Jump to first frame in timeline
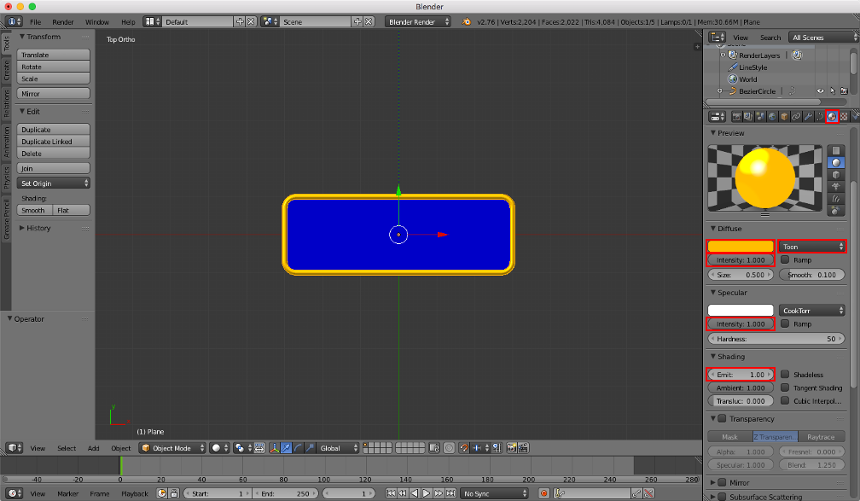860x501 pixels. tap(391, 493)
